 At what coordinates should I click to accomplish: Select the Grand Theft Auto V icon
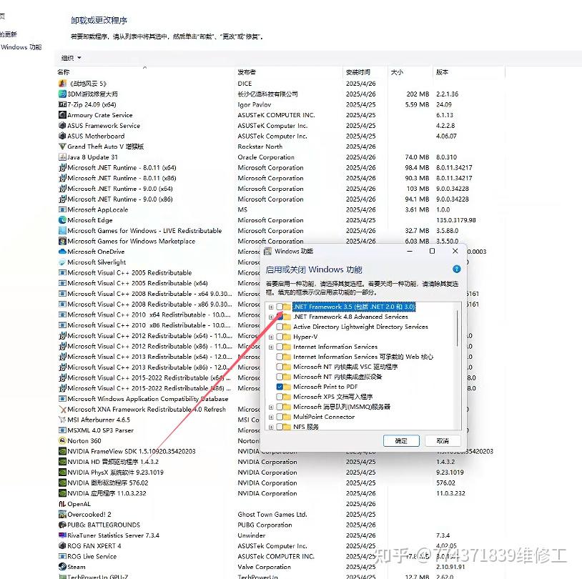(x=62, y=147)
